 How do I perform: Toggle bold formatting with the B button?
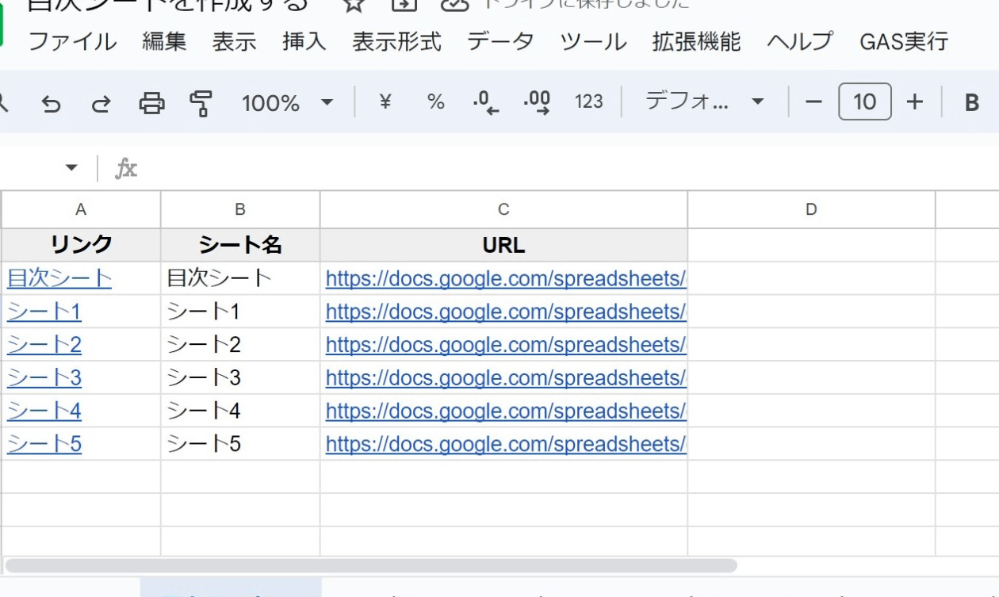972,102
